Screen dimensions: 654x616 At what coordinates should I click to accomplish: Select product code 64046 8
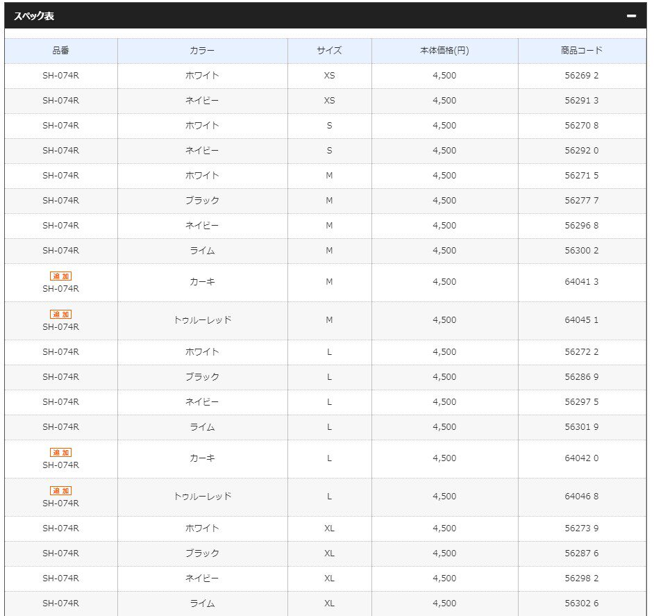(x=581, y=497)
